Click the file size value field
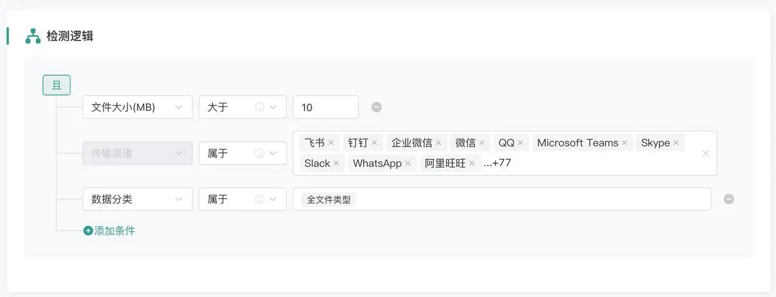The image size is (776, 297). click(325, 107)
